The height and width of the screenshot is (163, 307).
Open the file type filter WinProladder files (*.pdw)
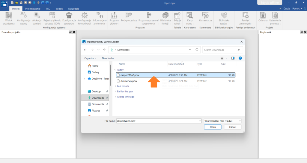[x=223, y=121]
